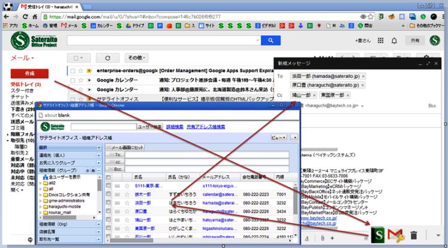The width and height of the screenshot is (448, 248).
Task: Open the Google apps grid
Action: 380,41
